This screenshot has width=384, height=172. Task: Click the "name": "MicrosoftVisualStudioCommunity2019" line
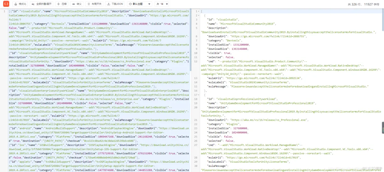click(242, 24)
